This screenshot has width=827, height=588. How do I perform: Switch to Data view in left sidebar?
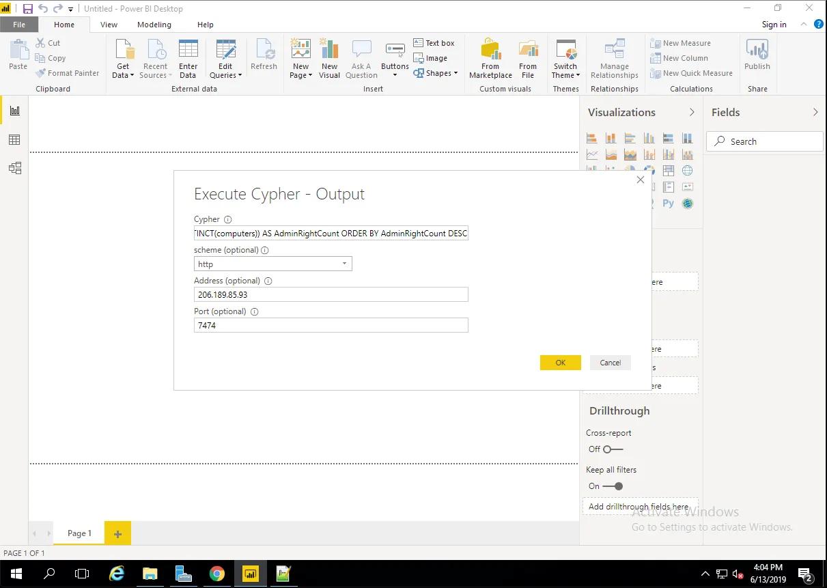click(15, 139)
